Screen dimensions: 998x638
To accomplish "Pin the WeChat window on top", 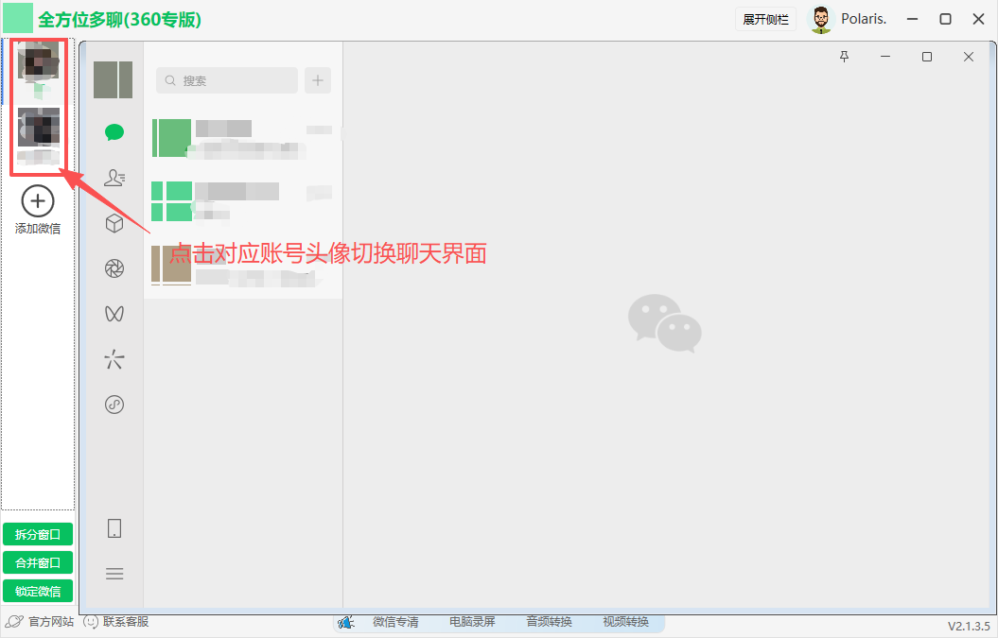I will point(845,58).
